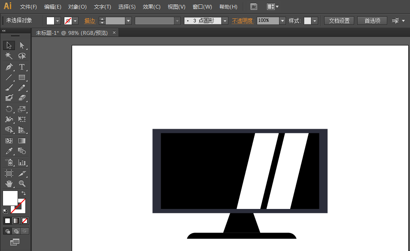Select the Hand tool
Image resolution: width=410 pixels, height=251 pixels.
tap(9, 184)
